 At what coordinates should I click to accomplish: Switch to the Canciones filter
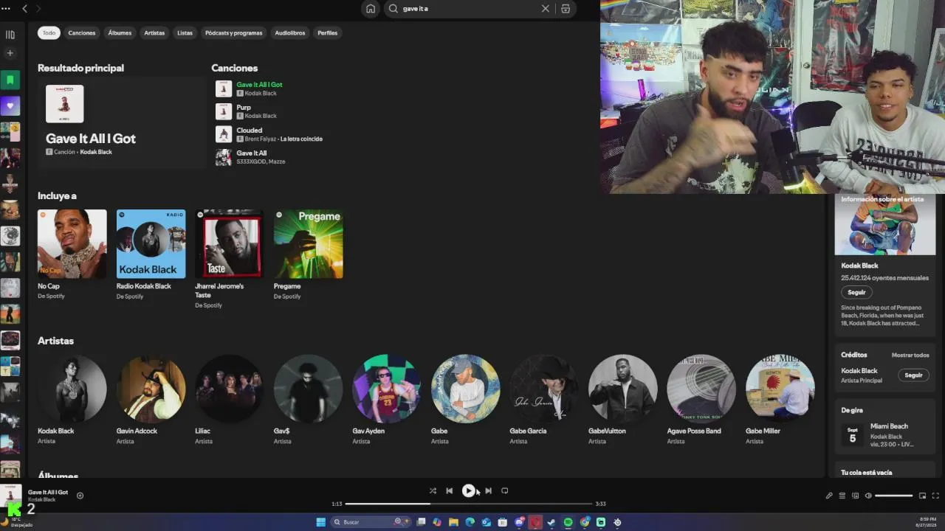82,32
